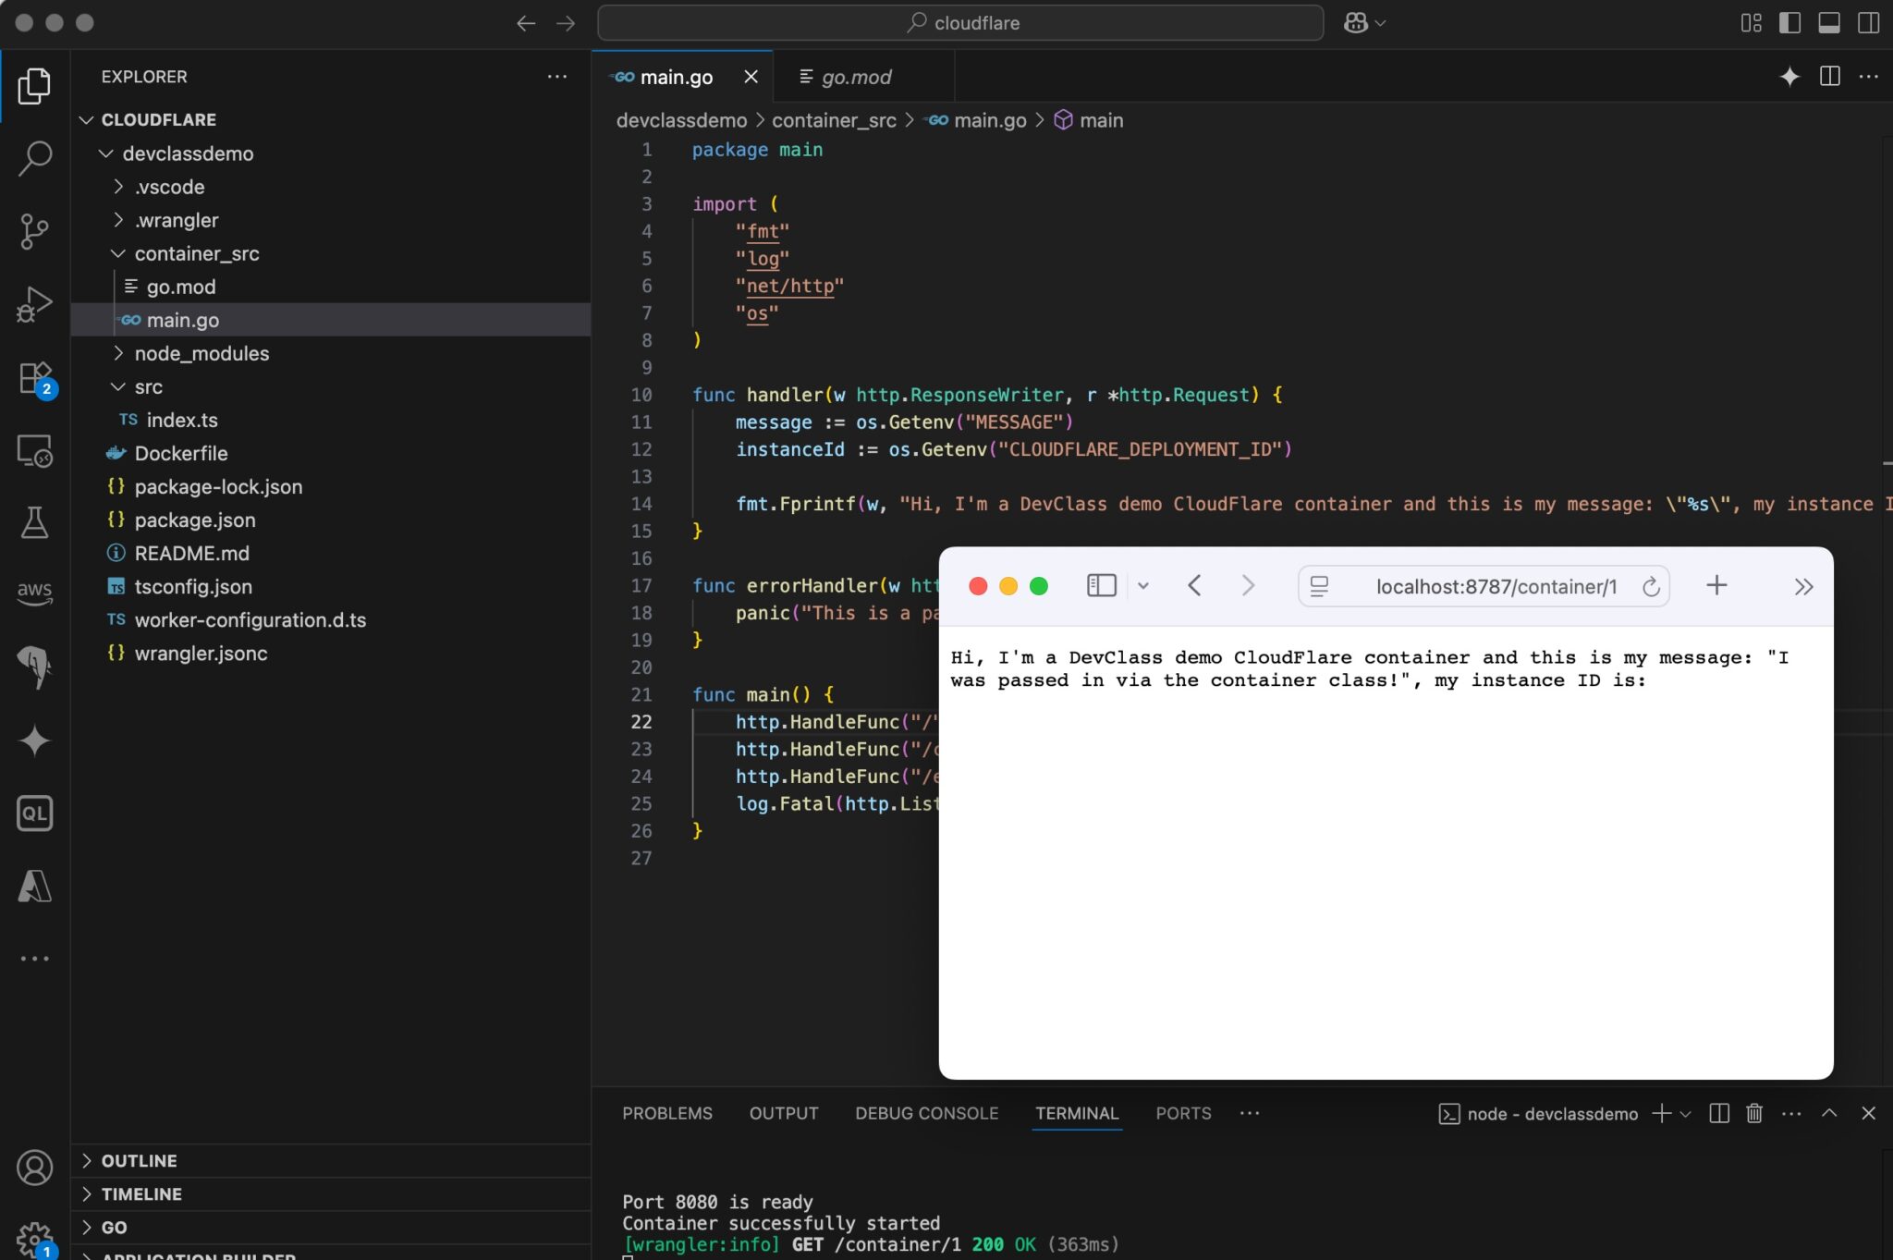This screenshot has height=1260, width=1893.
Task: Kill the terminal with the trash icon
Action: tap(1753, 1113)
